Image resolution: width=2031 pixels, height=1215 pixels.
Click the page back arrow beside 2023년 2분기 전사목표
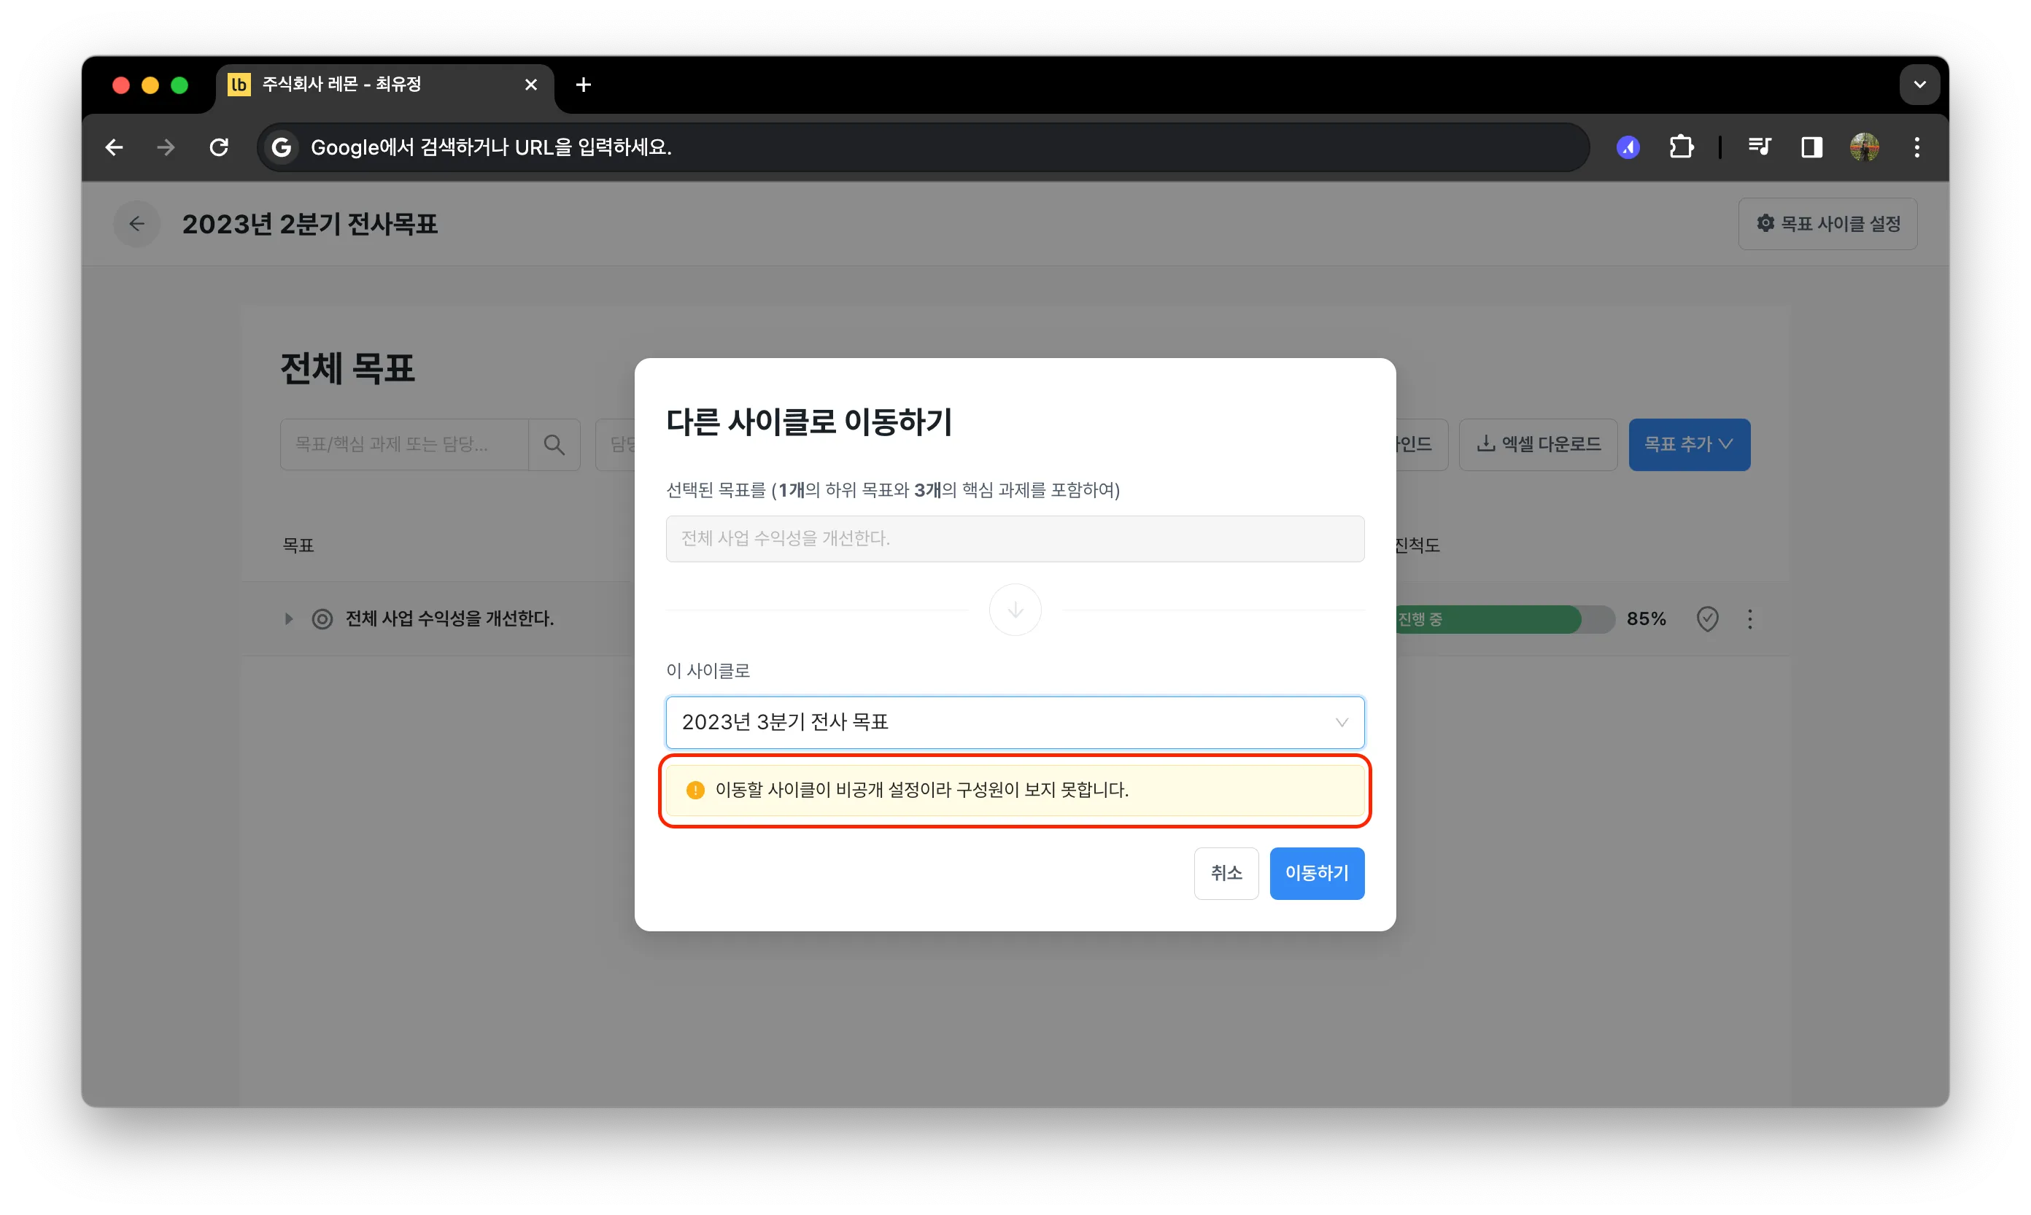coord(136,223)
